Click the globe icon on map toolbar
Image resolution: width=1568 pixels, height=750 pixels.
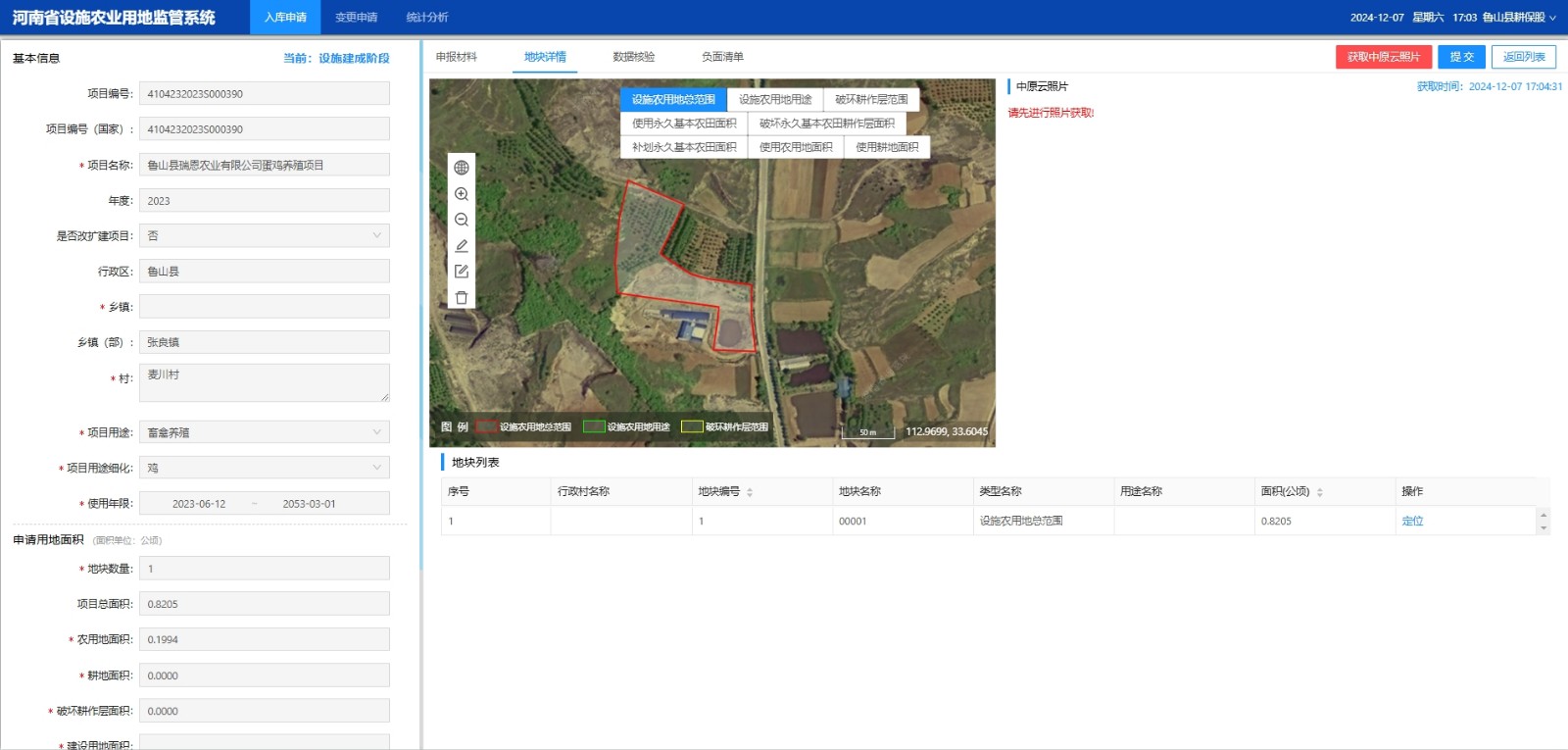coord(462,168)
